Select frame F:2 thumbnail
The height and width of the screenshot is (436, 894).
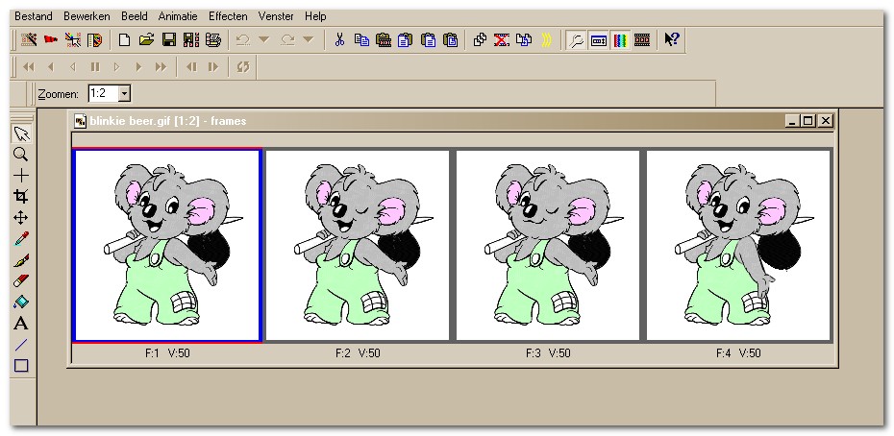click(x=358, y=245)
